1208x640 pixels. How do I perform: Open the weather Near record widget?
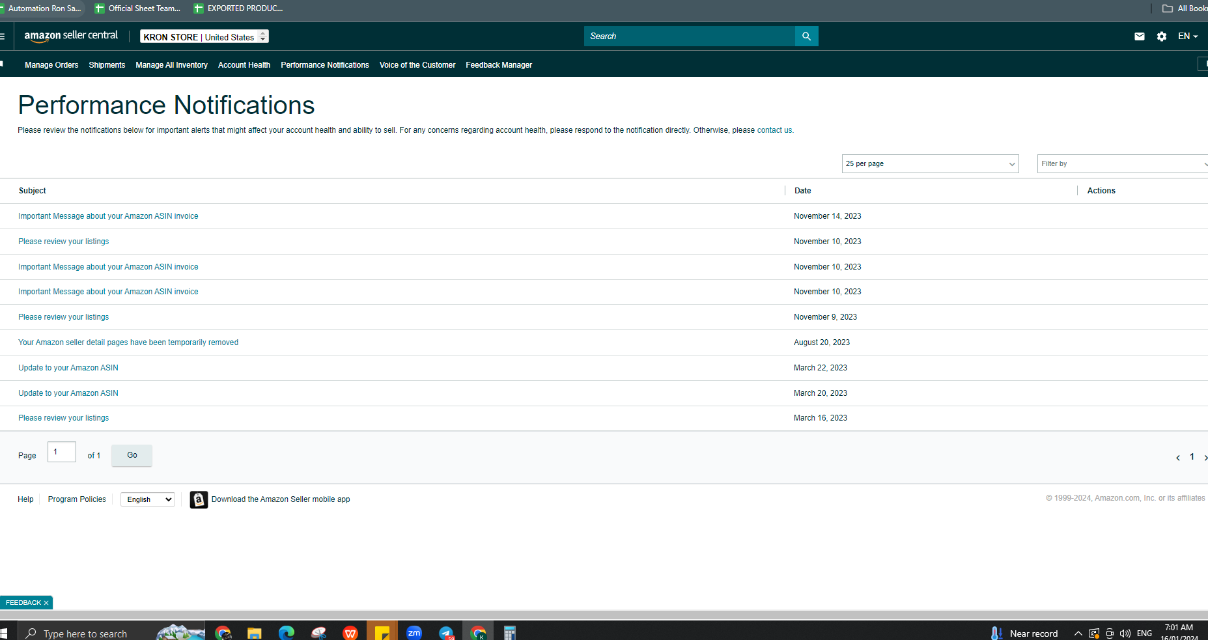click(1024, 633)
